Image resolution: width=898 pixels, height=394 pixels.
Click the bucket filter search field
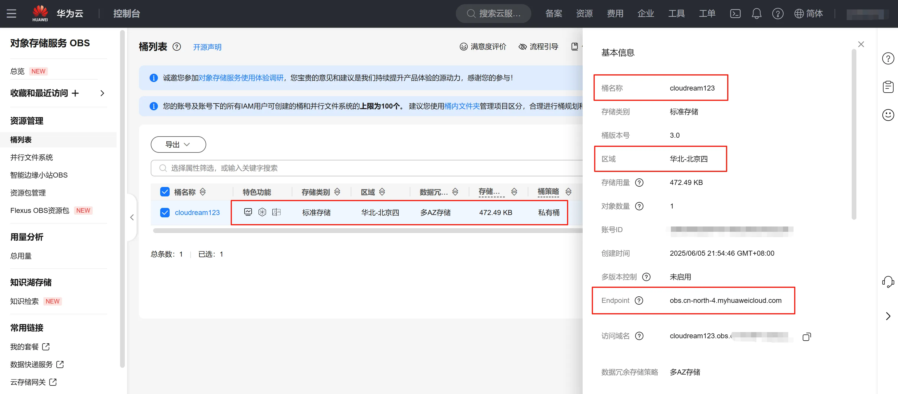point(367,168)
